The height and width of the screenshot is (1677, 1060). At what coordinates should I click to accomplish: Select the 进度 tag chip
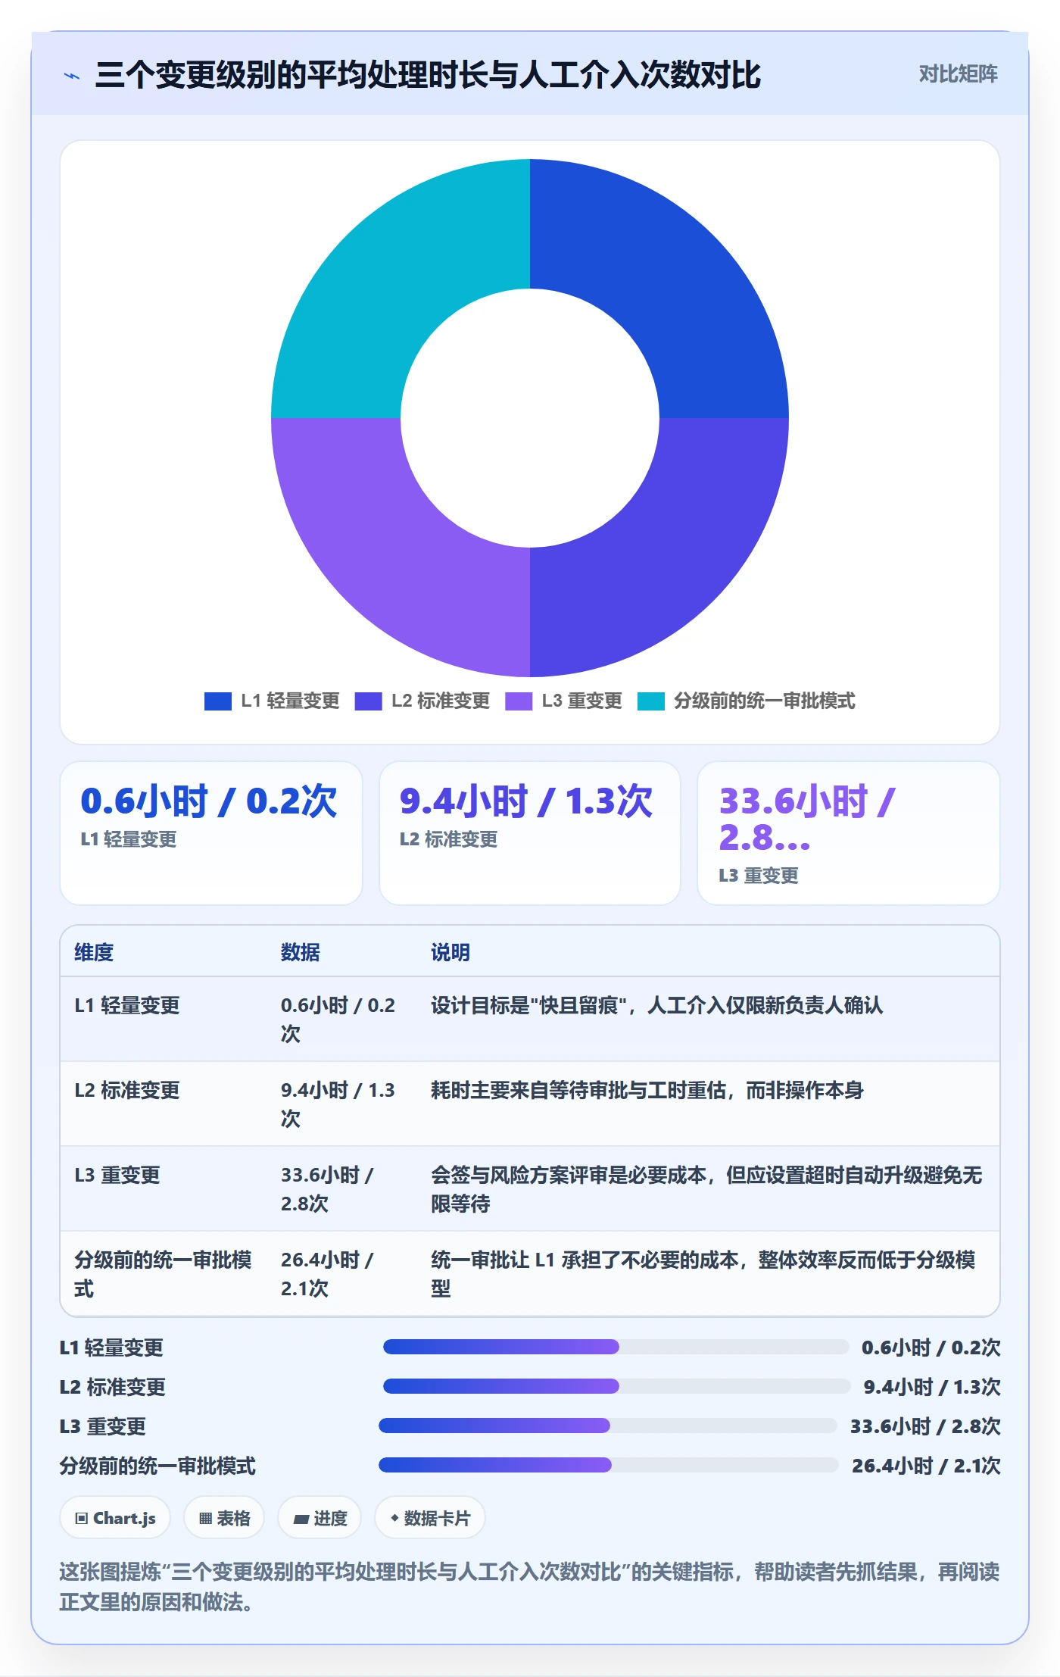click(320, 1518)
